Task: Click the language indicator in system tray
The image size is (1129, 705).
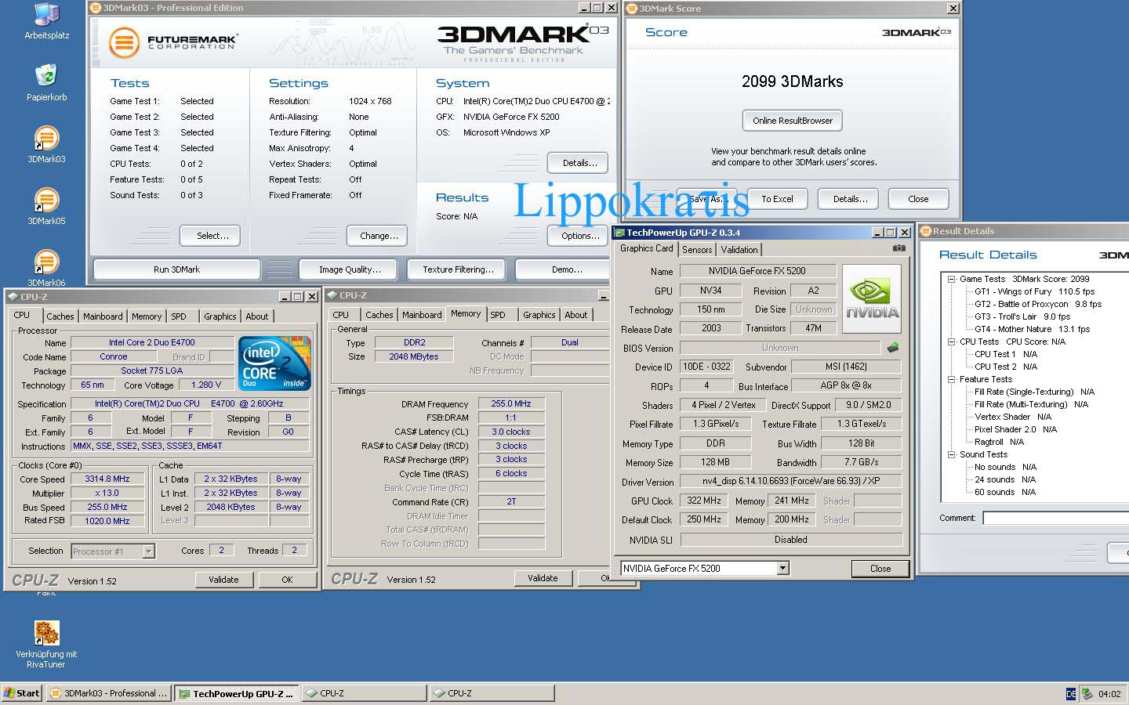Action: [1071, 694]
